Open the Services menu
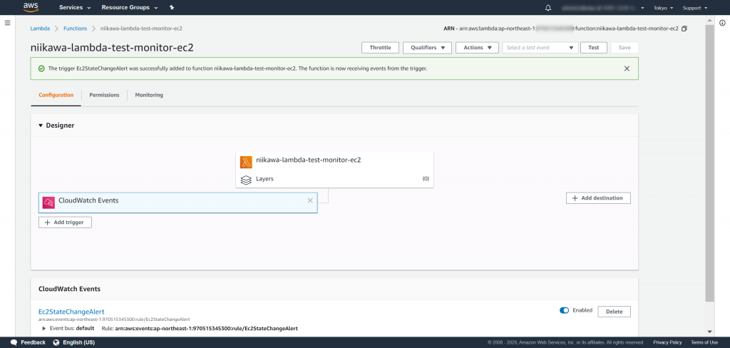The width and height of the screenshot is (730, 348). pos(75,7)
